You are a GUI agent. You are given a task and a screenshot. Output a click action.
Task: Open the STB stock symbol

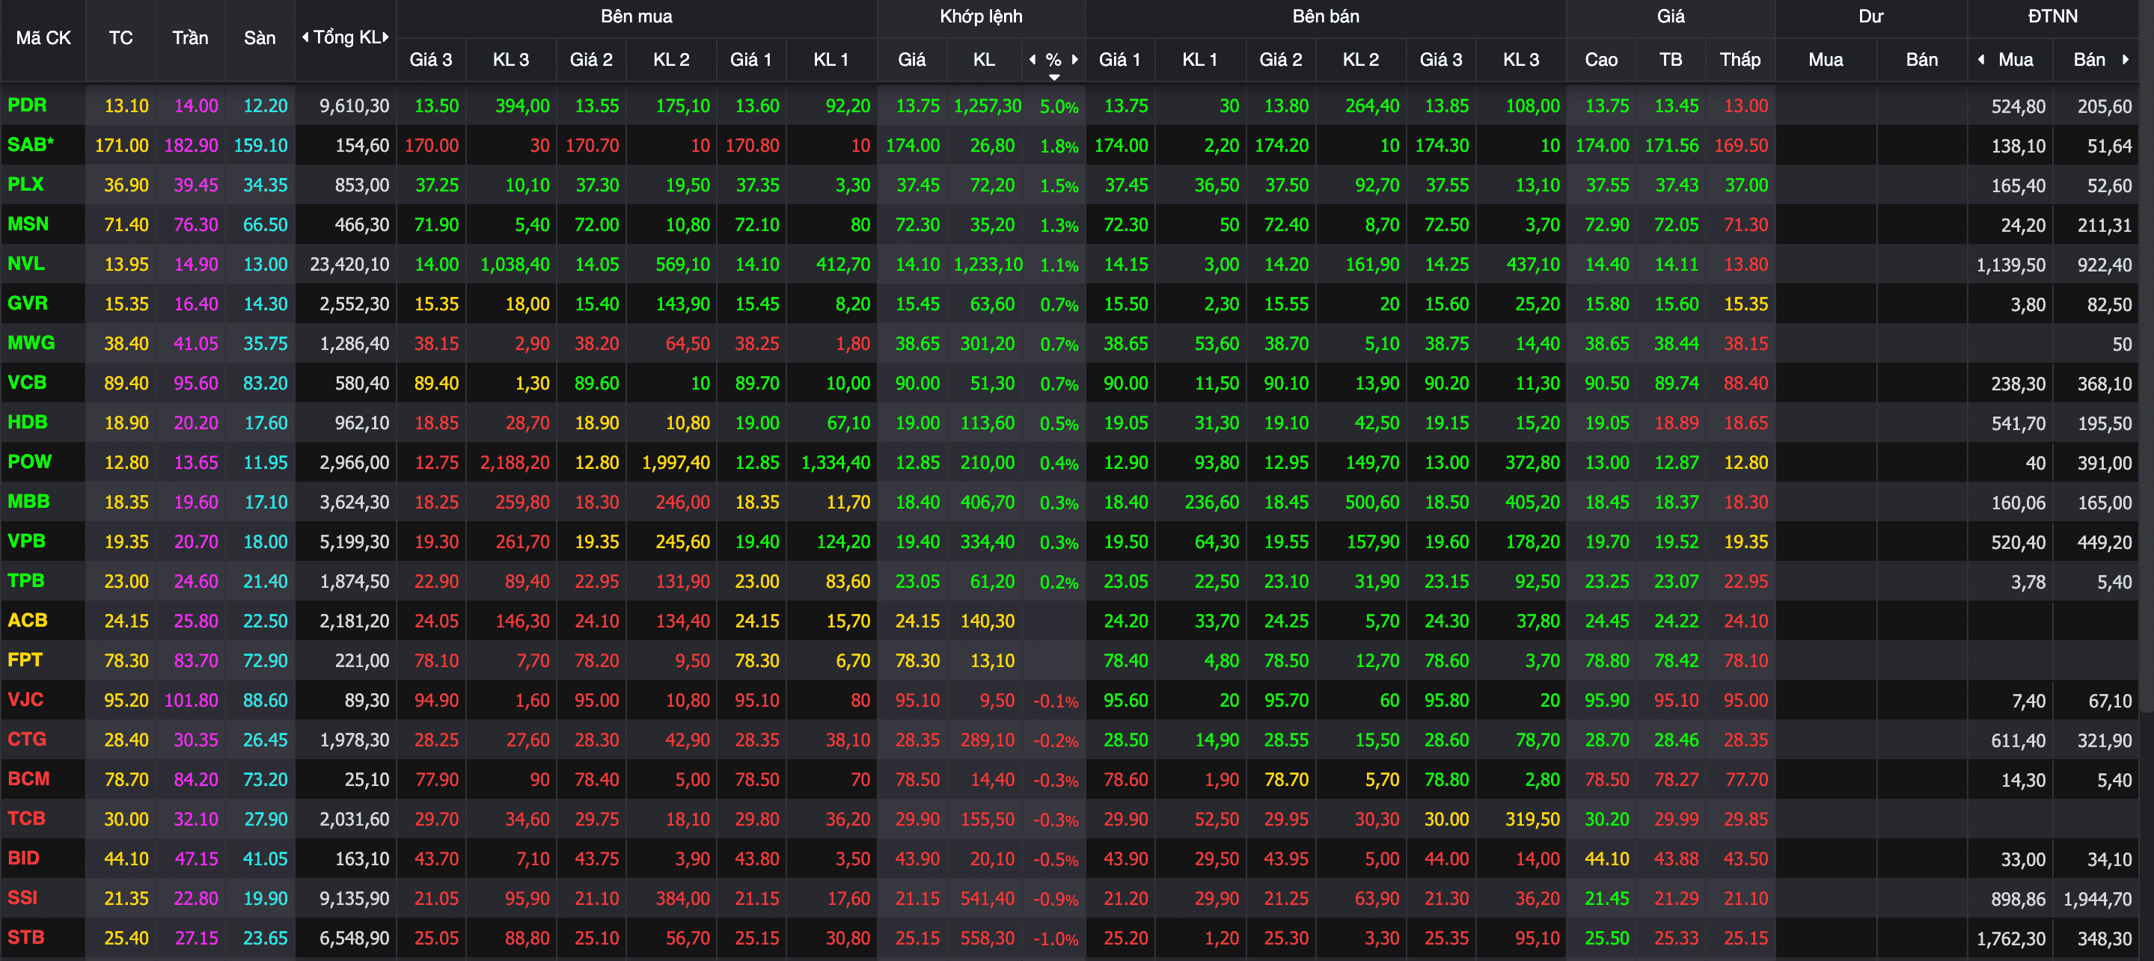pos(26,937)
